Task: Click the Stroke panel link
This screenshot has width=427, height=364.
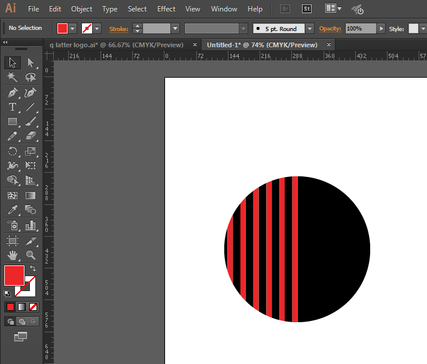Action: pyautogui.click(x=118, y=28)
